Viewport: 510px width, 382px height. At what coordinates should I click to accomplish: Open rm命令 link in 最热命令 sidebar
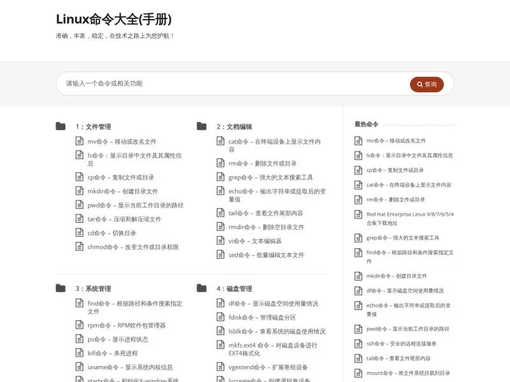[396, 199]
